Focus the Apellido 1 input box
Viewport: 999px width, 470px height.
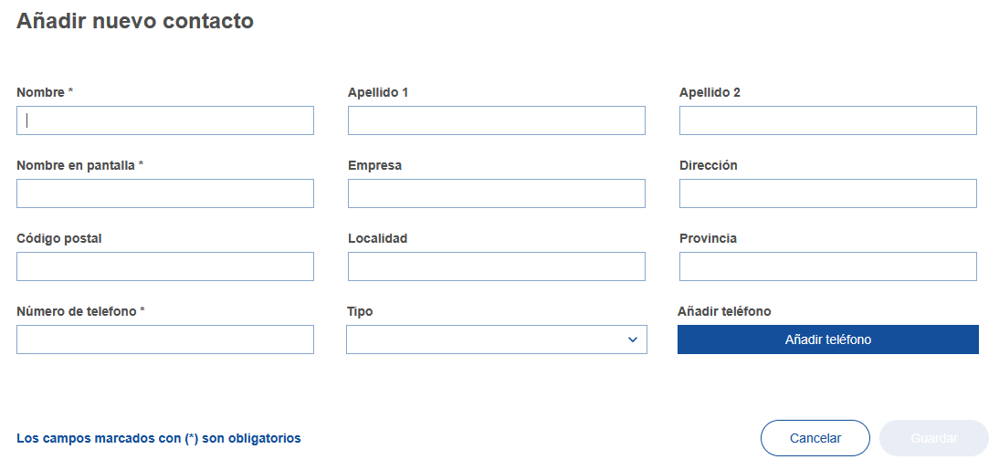(496, 120)
